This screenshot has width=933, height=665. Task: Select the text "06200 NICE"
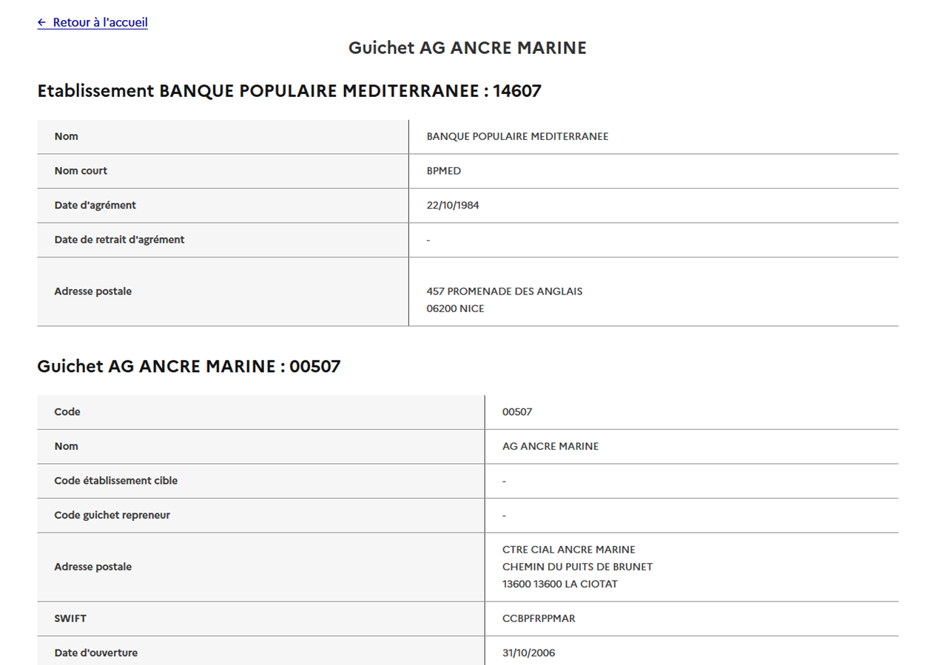456,308
